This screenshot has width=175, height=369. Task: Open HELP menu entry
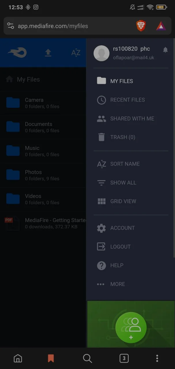[x=131, y=265]
